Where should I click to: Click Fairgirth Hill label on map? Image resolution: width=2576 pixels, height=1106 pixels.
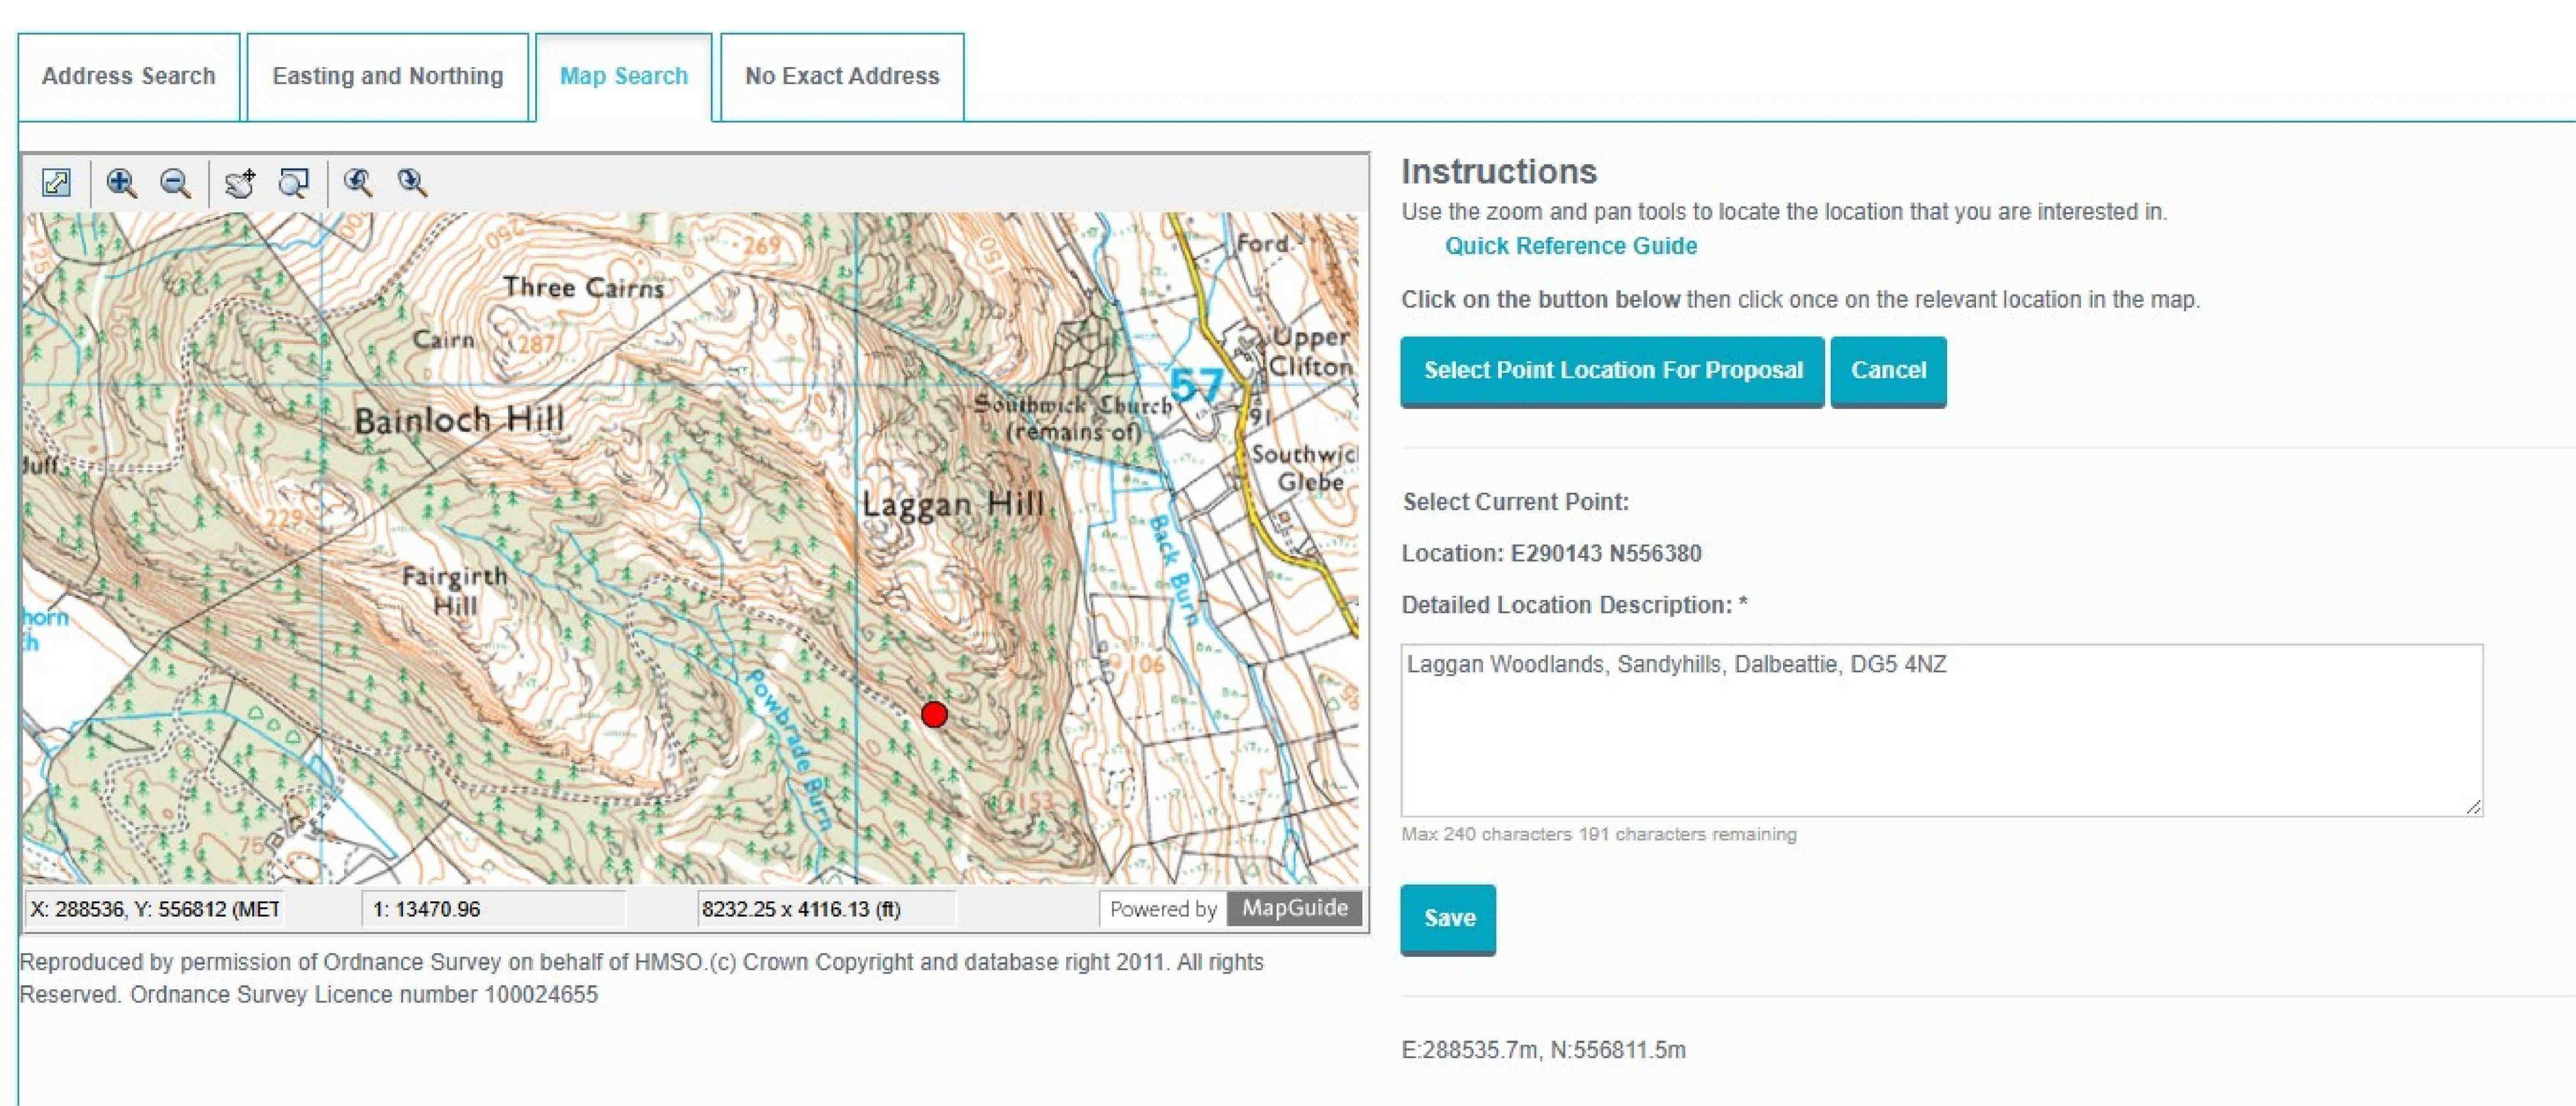tap(455, 591)
